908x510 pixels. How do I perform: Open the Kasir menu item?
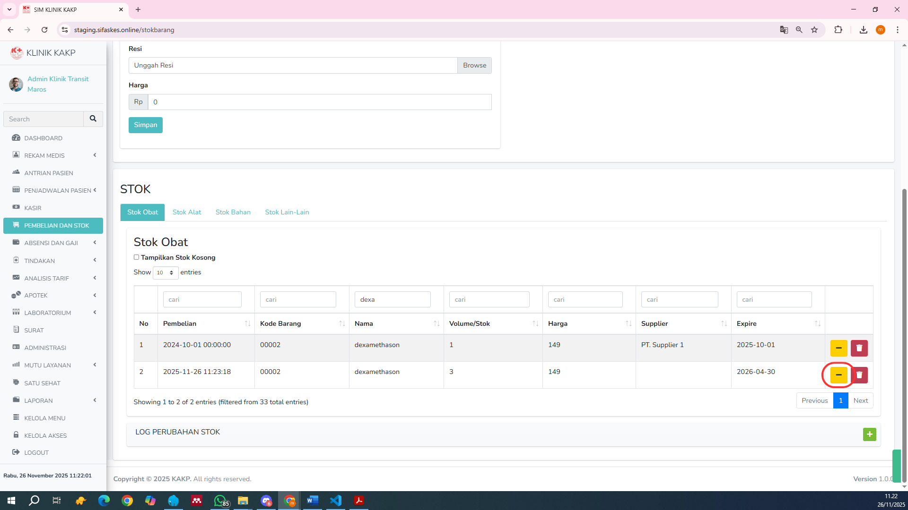[x=33, y=208]
